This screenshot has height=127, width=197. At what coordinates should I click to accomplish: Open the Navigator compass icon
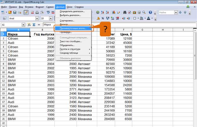pos(130,12)
